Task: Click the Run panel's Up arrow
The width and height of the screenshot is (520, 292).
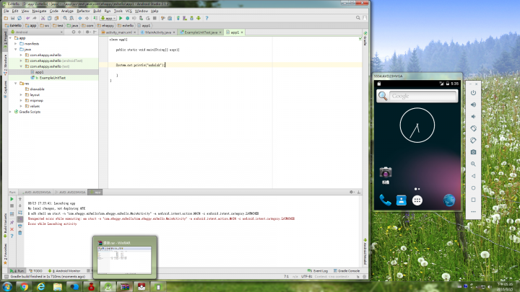Action: 20,199
